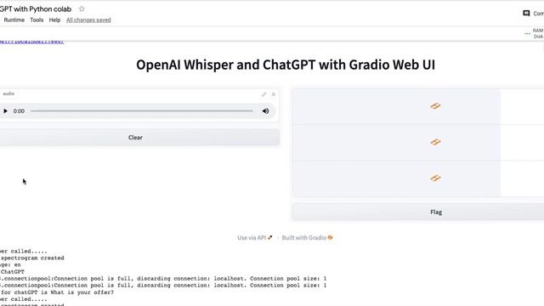Click the Flag button
Image resolution: width=544 pixels, height=306 pixels.
pyautogui.click(x=418, y=212)
